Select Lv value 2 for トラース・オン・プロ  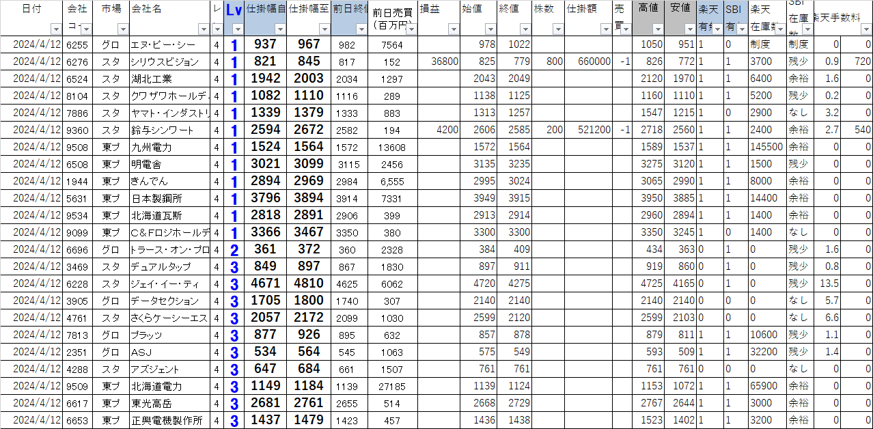234,249
